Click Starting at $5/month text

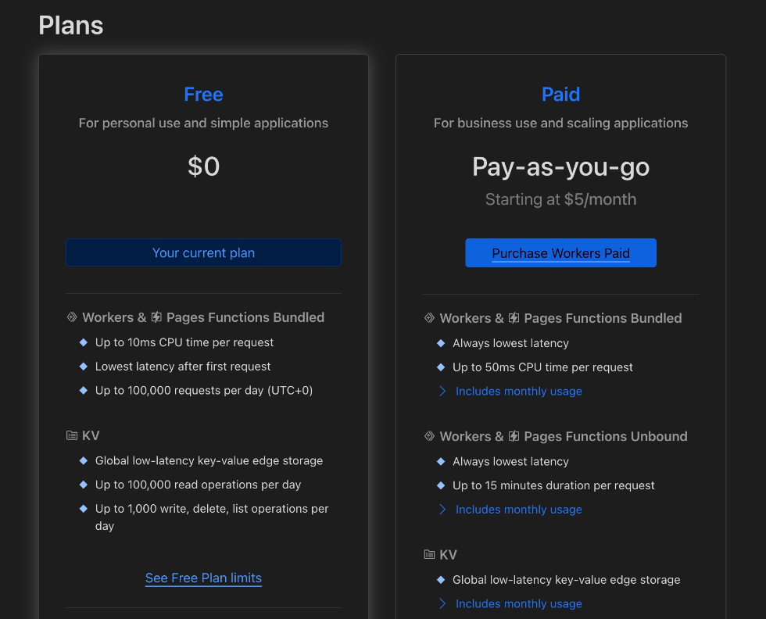pos(560,199)
